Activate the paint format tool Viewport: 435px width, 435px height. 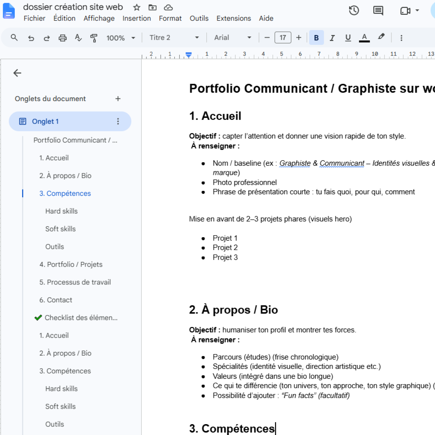(94, 38)
